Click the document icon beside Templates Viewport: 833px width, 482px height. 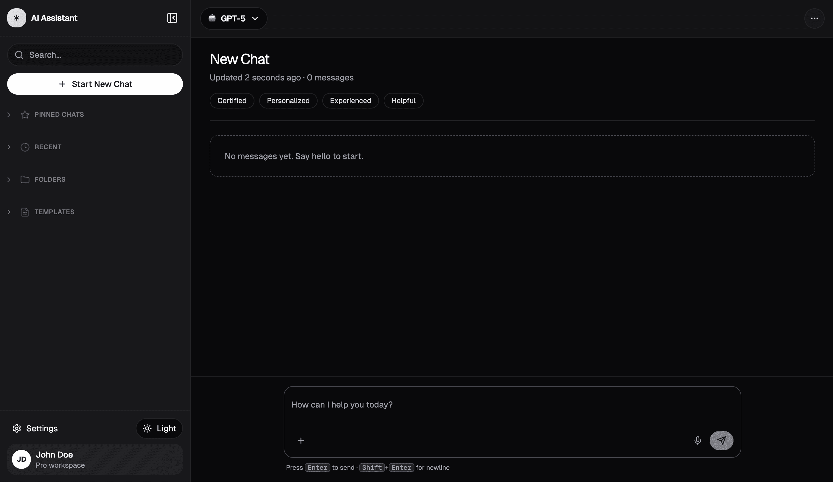(25, 212)
